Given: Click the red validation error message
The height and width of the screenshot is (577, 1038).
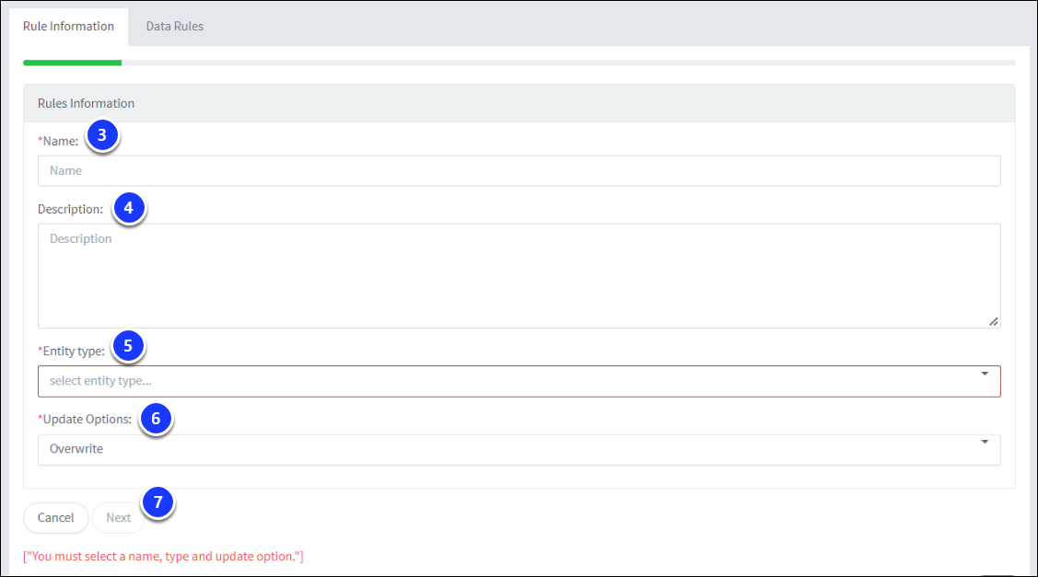Looking at the screenshot, I should pyautogui.click(x=164, y=557).
